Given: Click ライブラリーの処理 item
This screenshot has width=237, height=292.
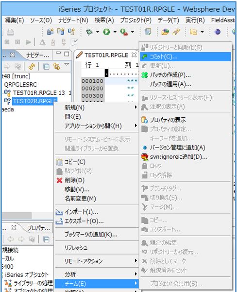Looking at the screenshot, I should click(34, 283).
